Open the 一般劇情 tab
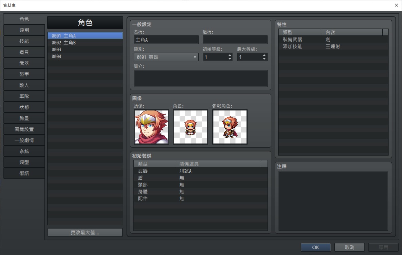 [24, 140]
